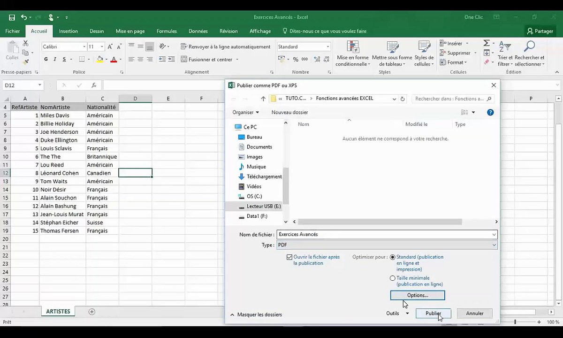Select Lecteur USB (E:) in navigation pane

[259, 206]
